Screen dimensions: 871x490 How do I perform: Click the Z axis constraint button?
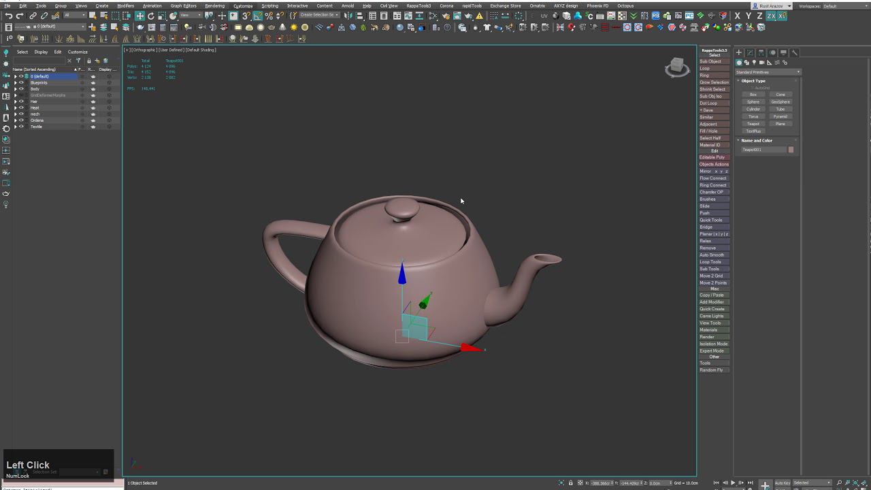point(759,15)
